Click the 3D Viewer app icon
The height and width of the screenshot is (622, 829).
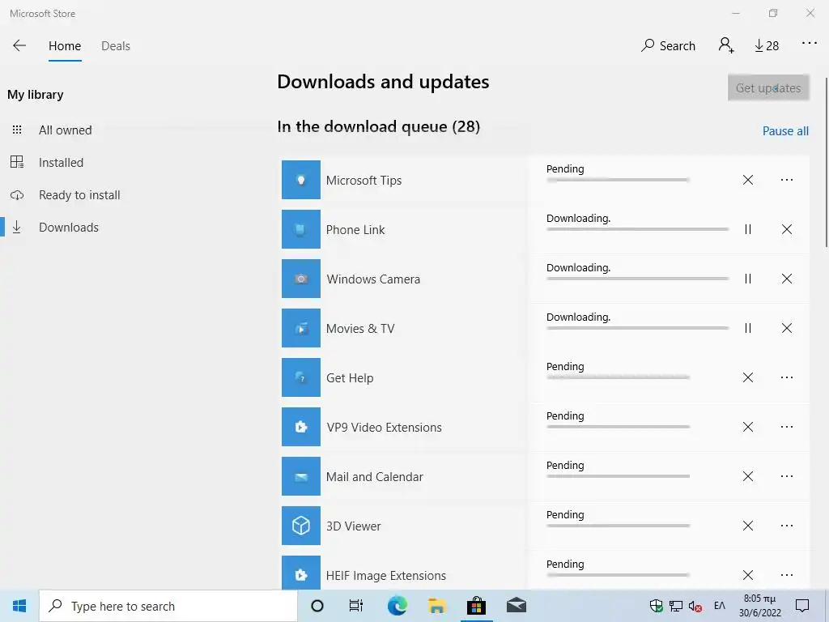(x=301, y=525)
